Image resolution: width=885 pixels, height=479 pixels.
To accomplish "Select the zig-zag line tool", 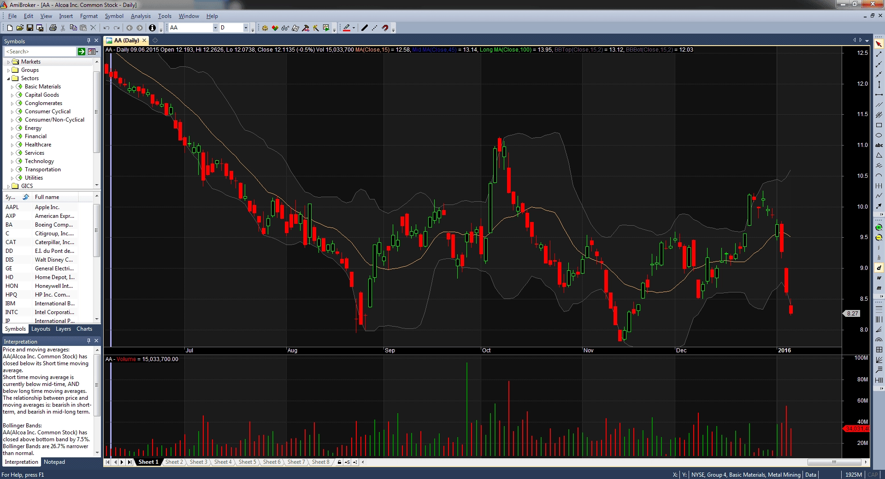I will click(879, 196).
